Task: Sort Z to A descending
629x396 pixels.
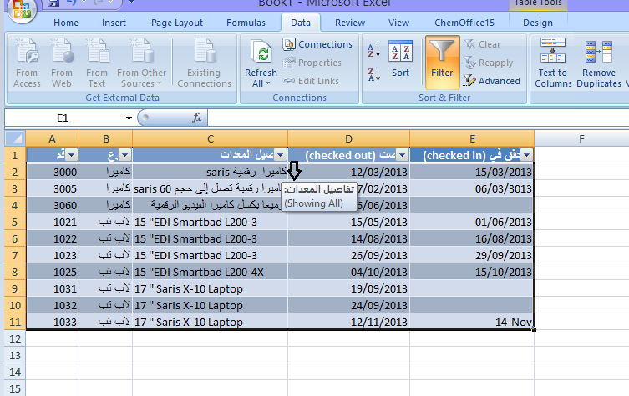Action: tap(374, 75)
